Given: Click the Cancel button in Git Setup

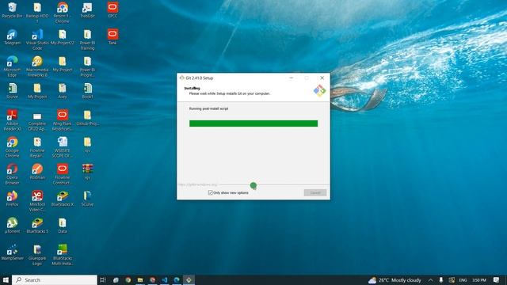Looking at the screenshot, I should coord(315,192).
